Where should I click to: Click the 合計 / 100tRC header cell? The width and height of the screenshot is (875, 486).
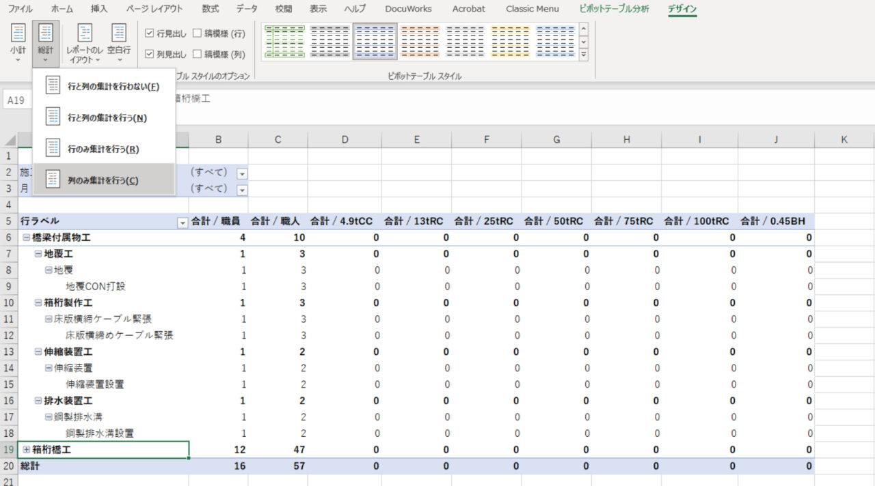click(700, 221)
